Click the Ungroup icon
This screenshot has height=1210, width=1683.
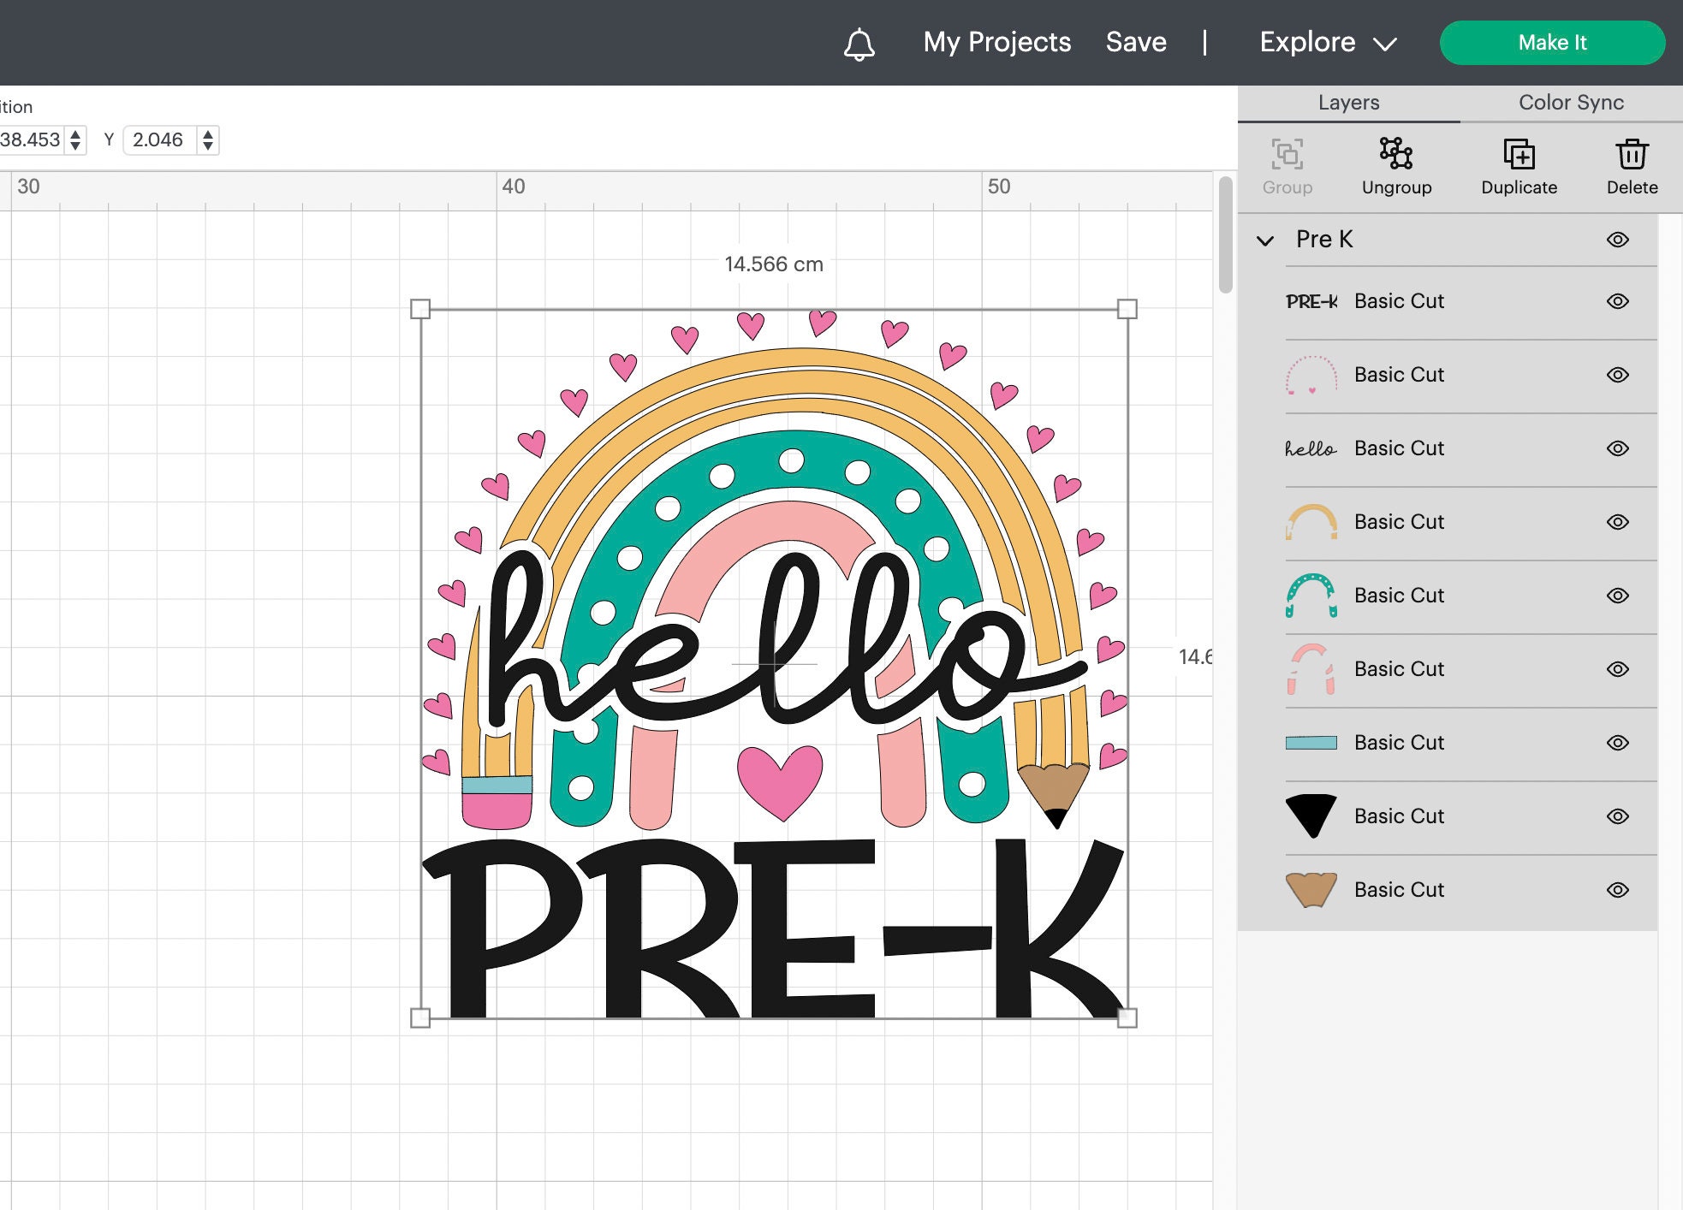pyautogui.click(x=1397, y=165)
